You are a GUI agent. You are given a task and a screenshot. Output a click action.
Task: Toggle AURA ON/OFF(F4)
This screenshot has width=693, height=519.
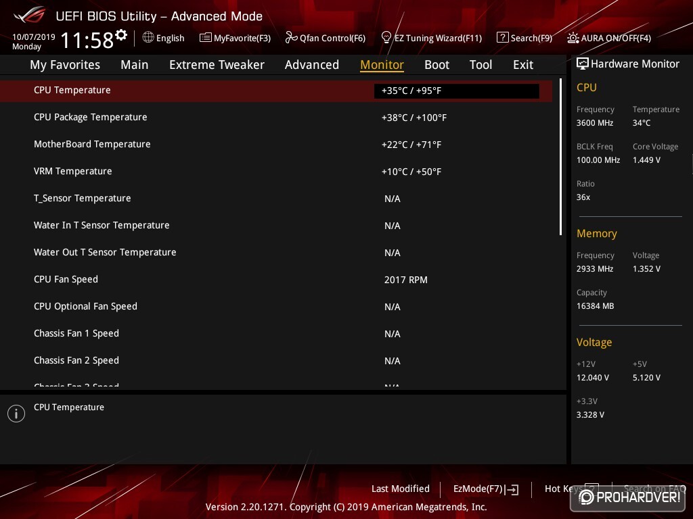click(616, 38)
